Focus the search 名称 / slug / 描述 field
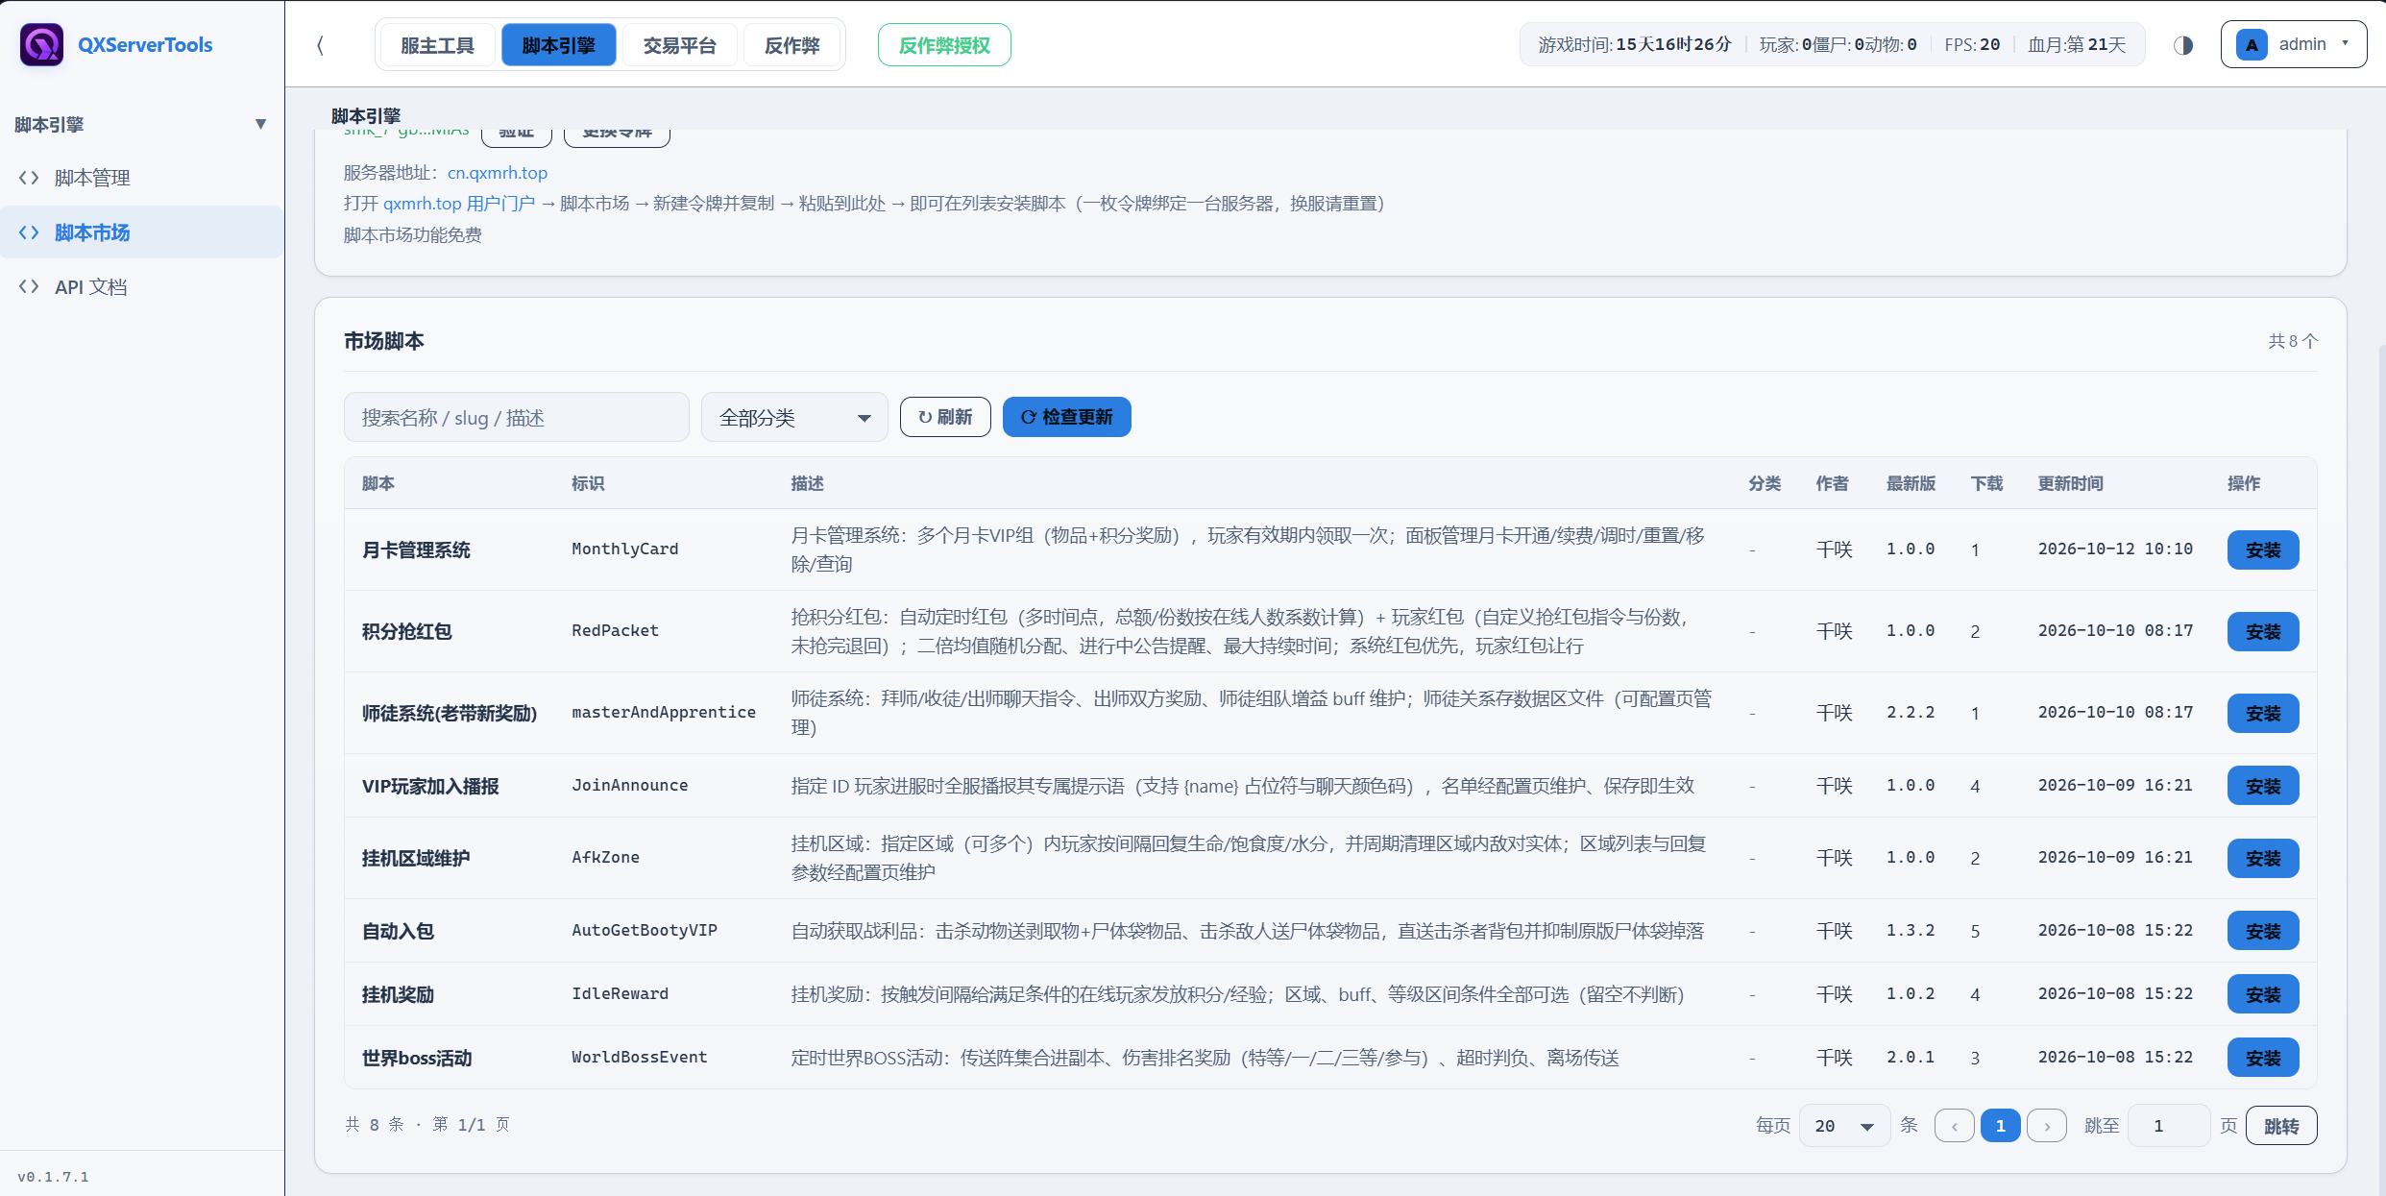 (517, 417)
